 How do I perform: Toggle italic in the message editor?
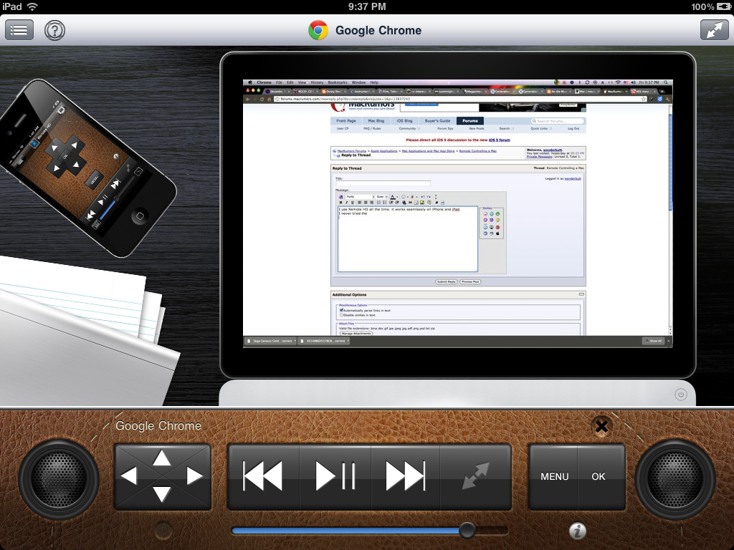tap(346, 203)
